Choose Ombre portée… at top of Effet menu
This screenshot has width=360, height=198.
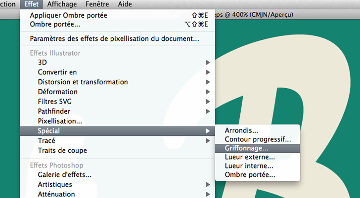[118, 24]
